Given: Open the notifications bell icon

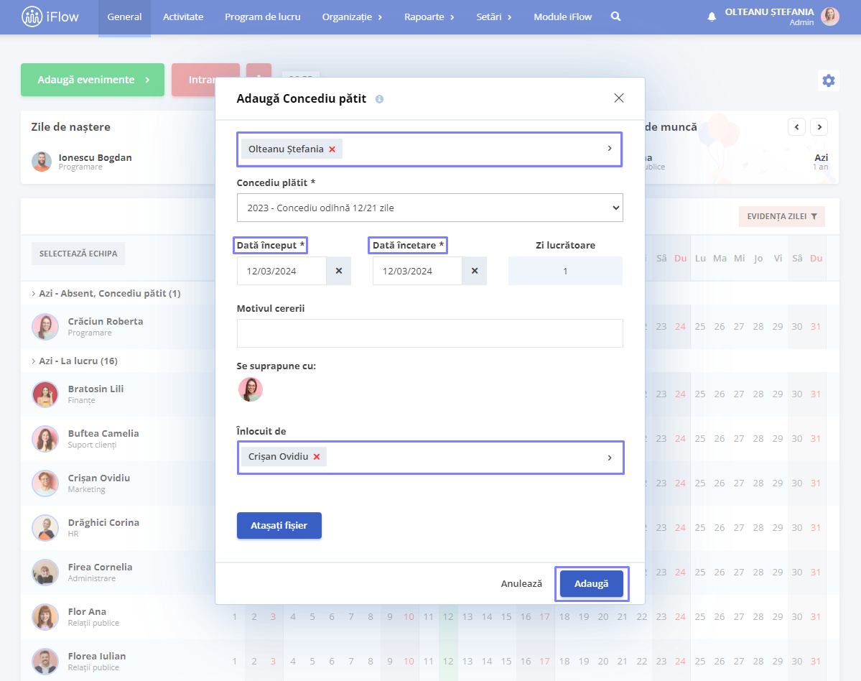Looking at the screenshot, I should tap(712, 17).
